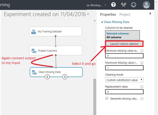This screenshot has width=158, height=115.
Task: Select the My Training DataSet module
Action: click(x=56, y=32)
